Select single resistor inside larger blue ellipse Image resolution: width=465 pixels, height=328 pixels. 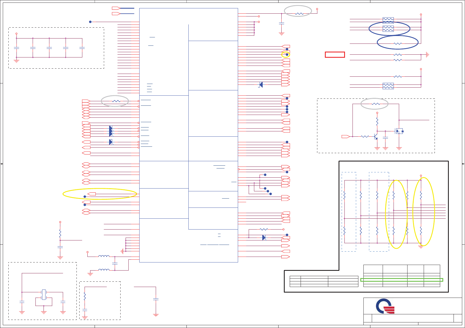398,44
